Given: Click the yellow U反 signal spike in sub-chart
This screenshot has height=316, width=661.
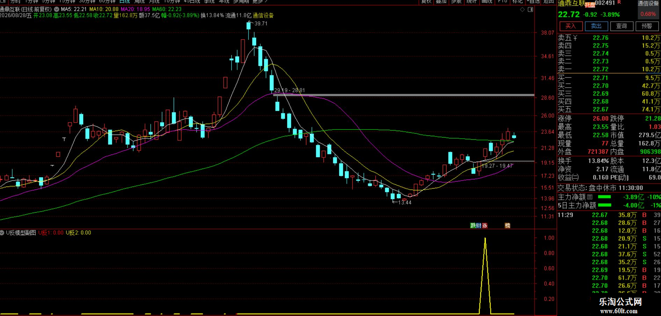Looking at the screenshot, I should coord(485,276).
